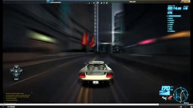Click the 14% race complete value
Screen dimensions: 193x108
(x=170, y=13)
